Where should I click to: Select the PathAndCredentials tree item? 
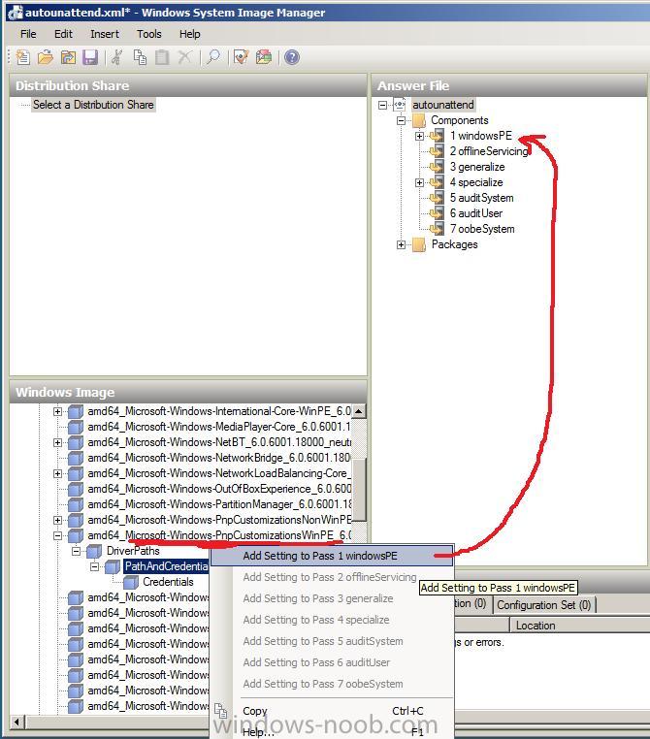pos(166,566)
